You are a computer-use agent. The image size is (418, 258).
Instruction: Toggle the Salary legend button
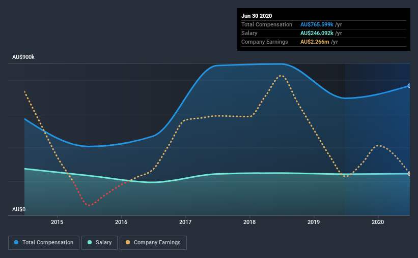(99, 243)
